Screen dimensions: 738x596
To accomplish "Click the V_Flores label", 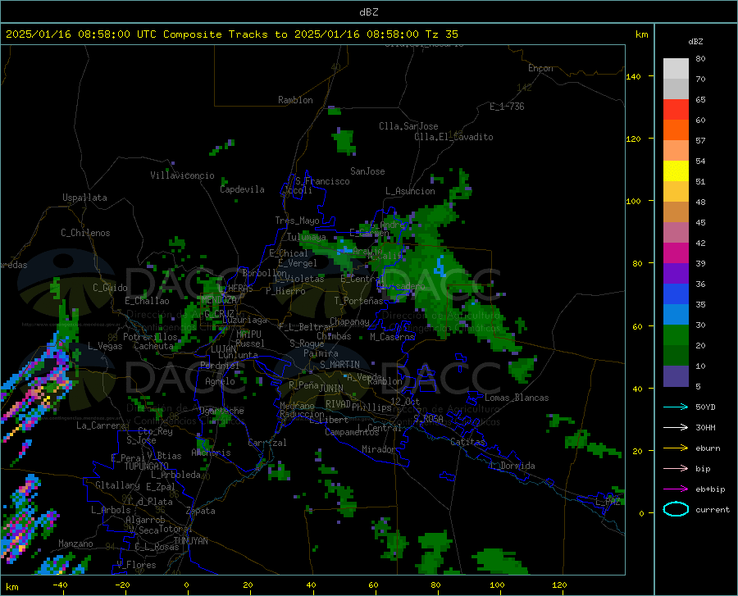I will [x=136, y=565].
